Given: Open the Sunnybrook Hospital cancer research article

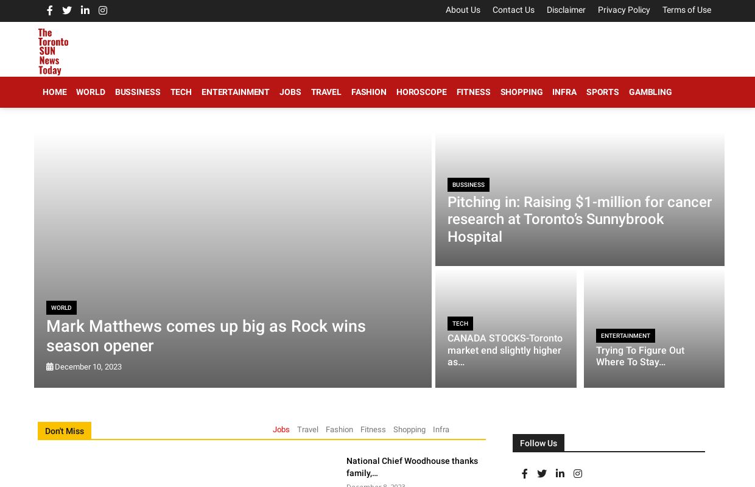Looking at the screenshot, I should click(579, 219).
